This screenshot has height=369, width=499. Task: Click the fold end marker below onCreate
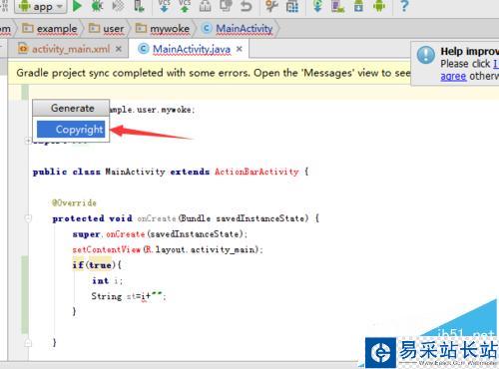(28, 343)
